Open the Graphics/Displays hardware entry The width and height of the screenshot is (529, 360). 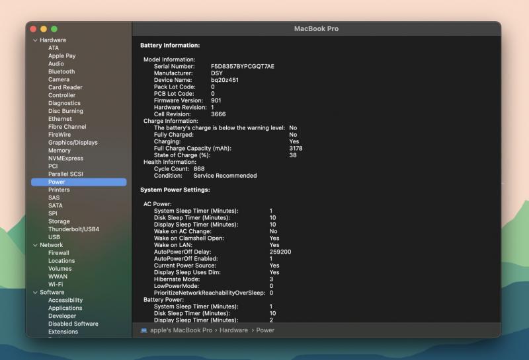click(73, 143)
